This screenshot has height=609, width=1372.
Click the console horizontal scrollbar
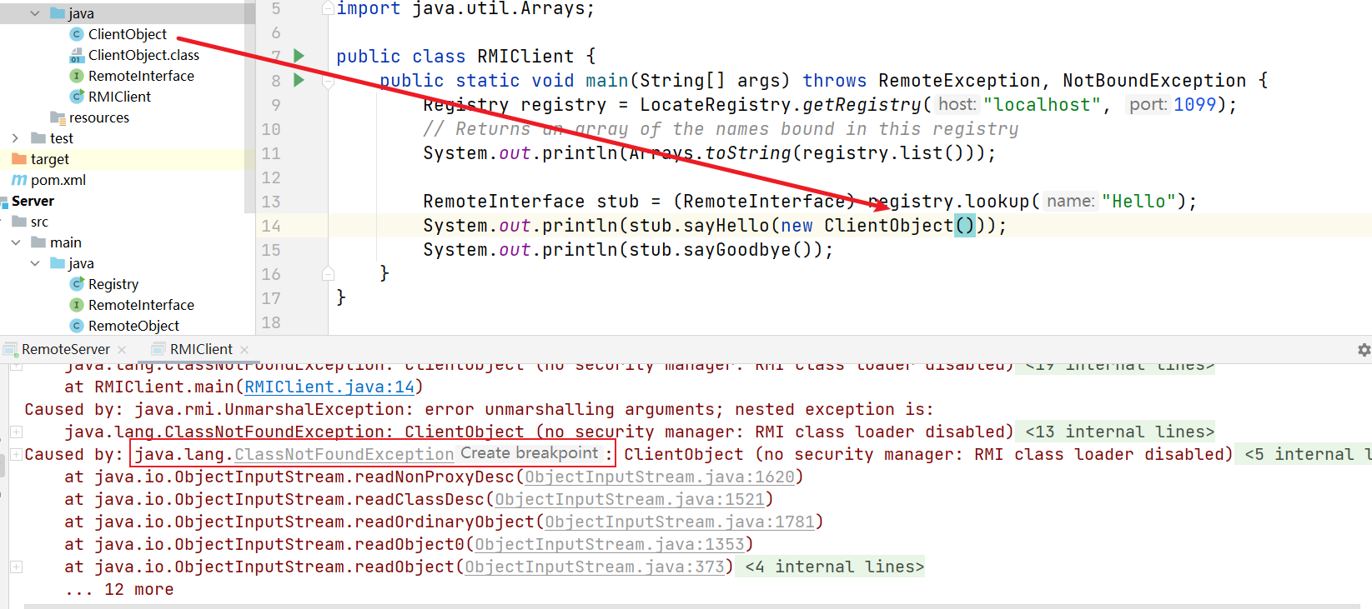click(x=692, y=607)
